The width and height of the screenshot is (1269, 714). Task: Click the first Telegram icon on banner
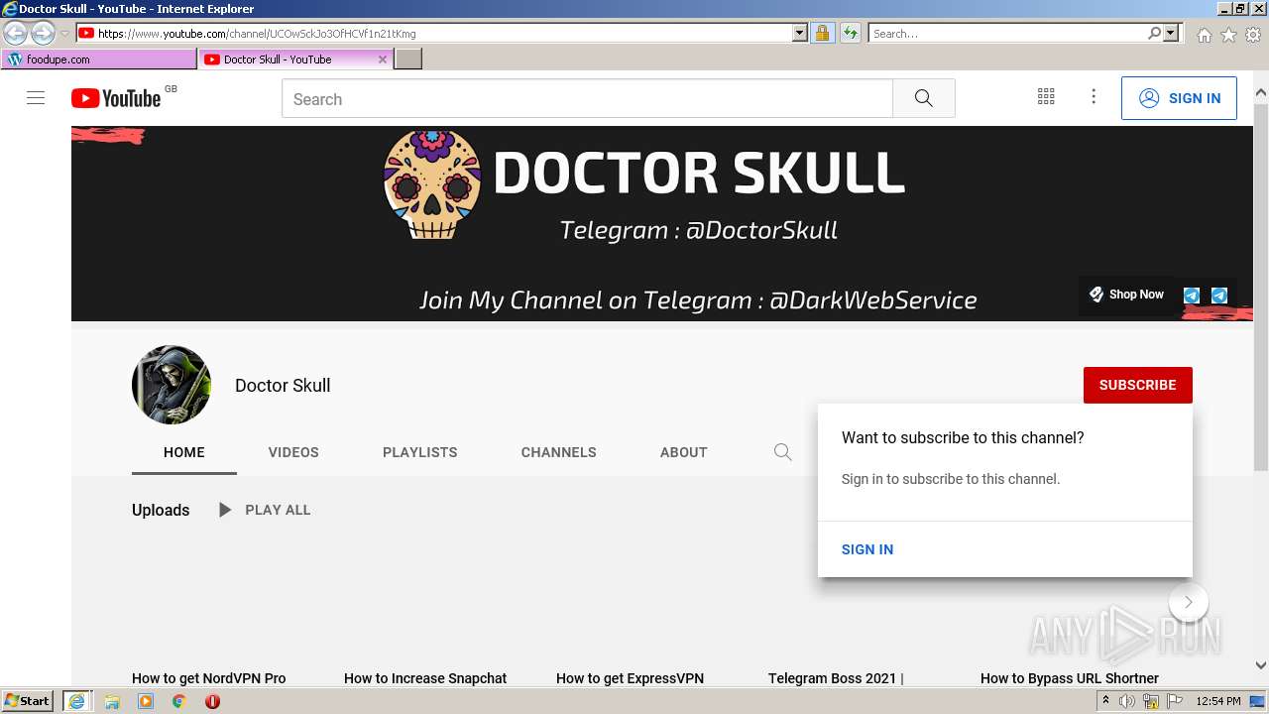point(1192,296)
